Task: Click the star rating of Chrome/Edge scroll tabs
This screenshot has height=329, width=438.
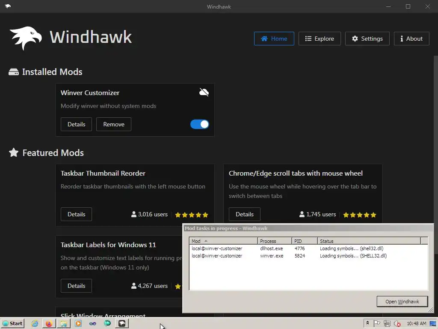Action: pyautogui.click(x=360, y=215)
